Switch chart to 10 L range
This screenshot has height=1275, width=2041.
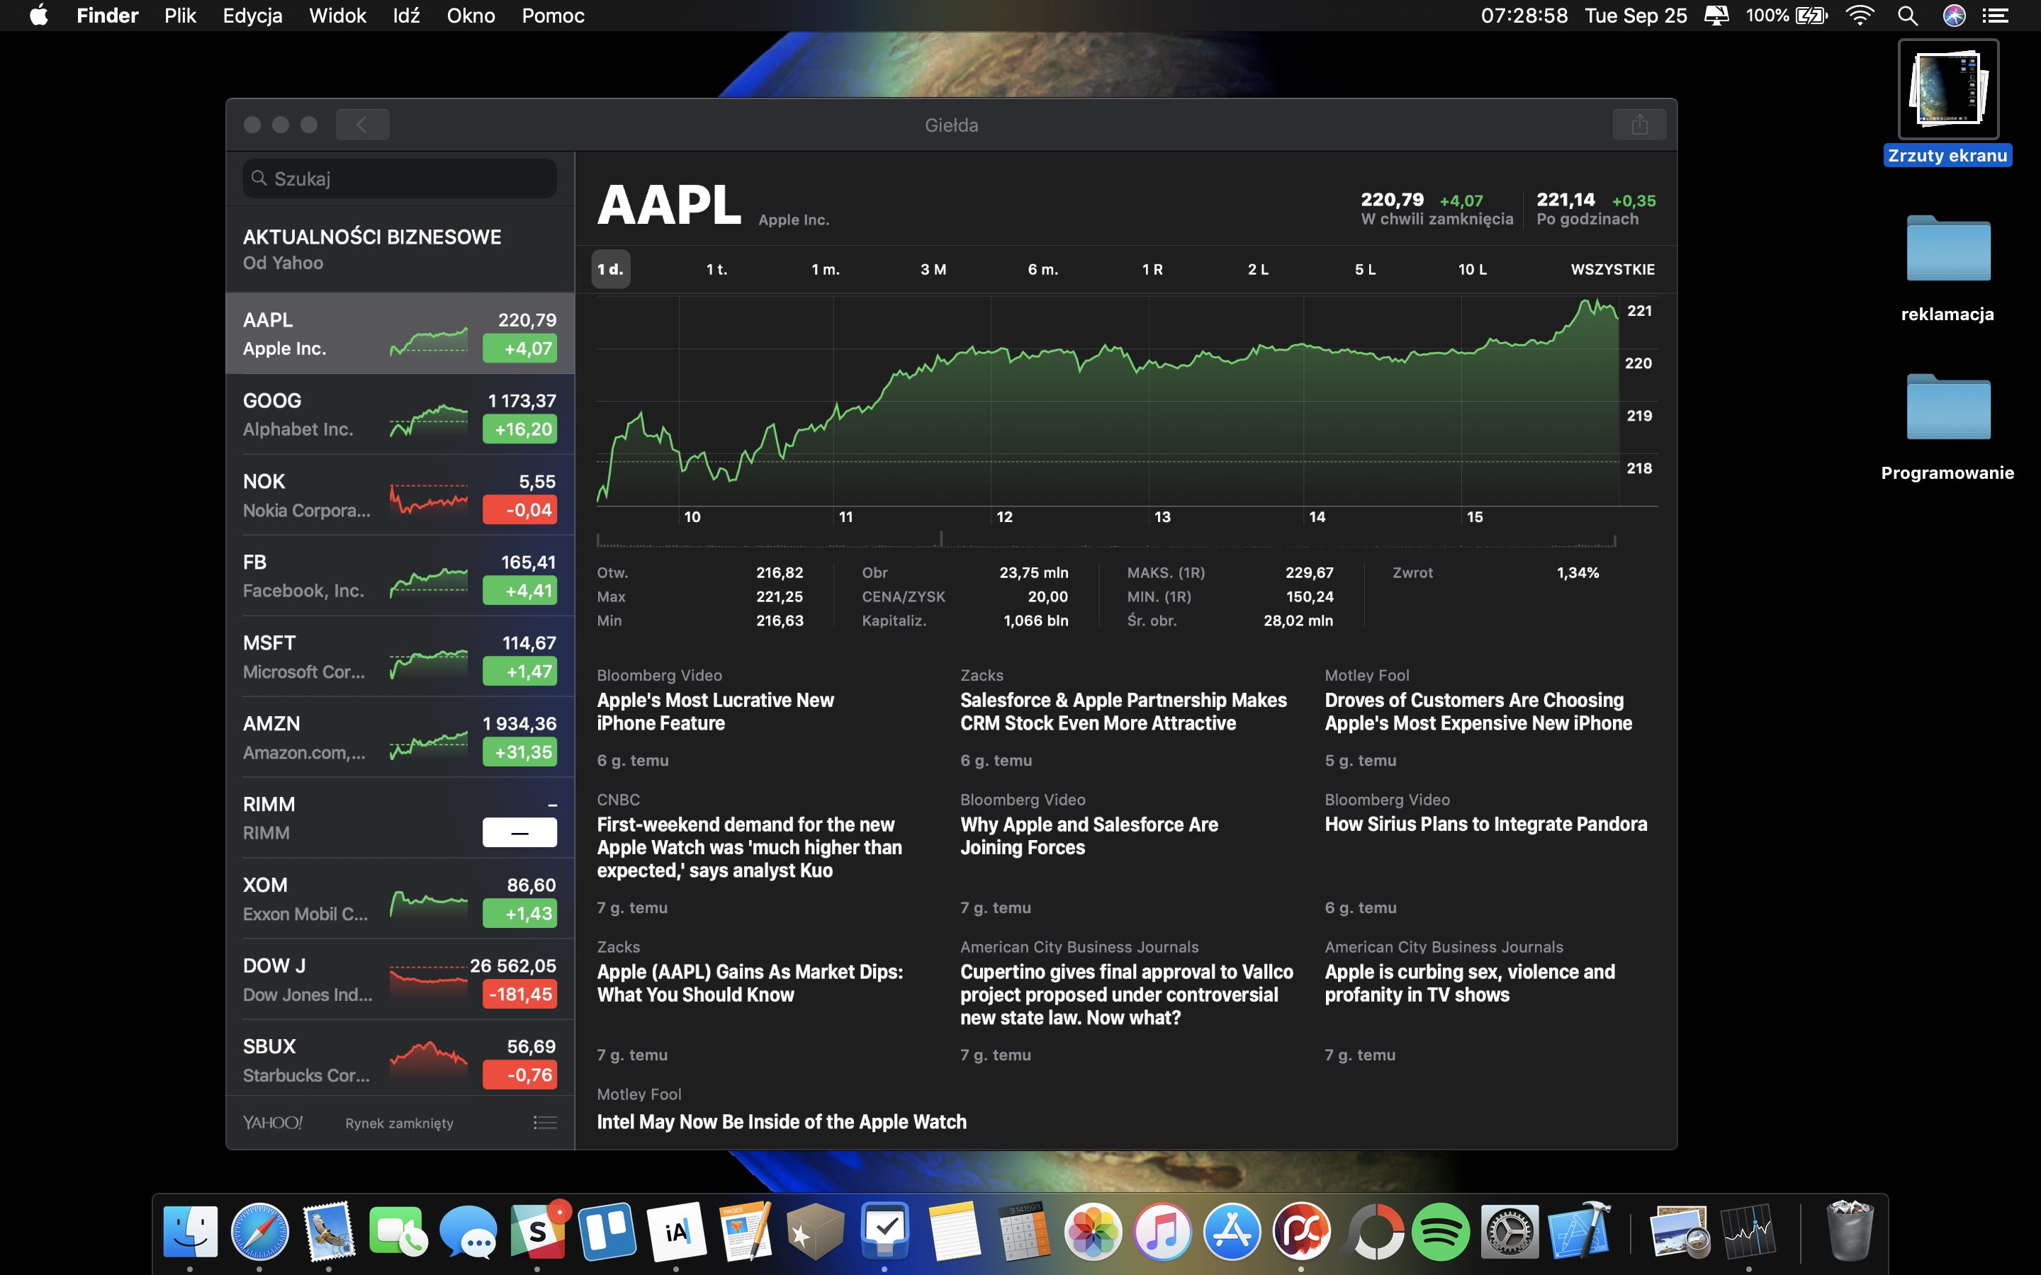click(1472, 269)
